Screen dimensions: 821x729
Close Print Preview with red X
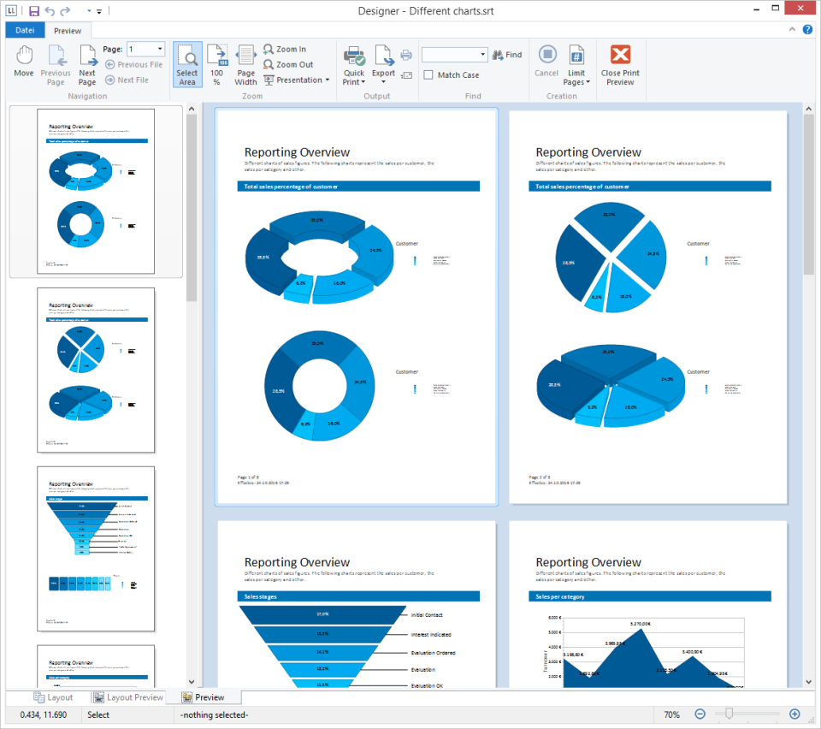click(620, 65)
